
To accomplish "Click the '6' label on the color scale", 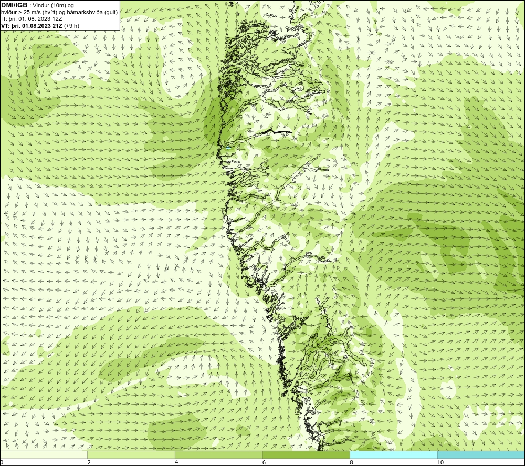I will point(264,462).
